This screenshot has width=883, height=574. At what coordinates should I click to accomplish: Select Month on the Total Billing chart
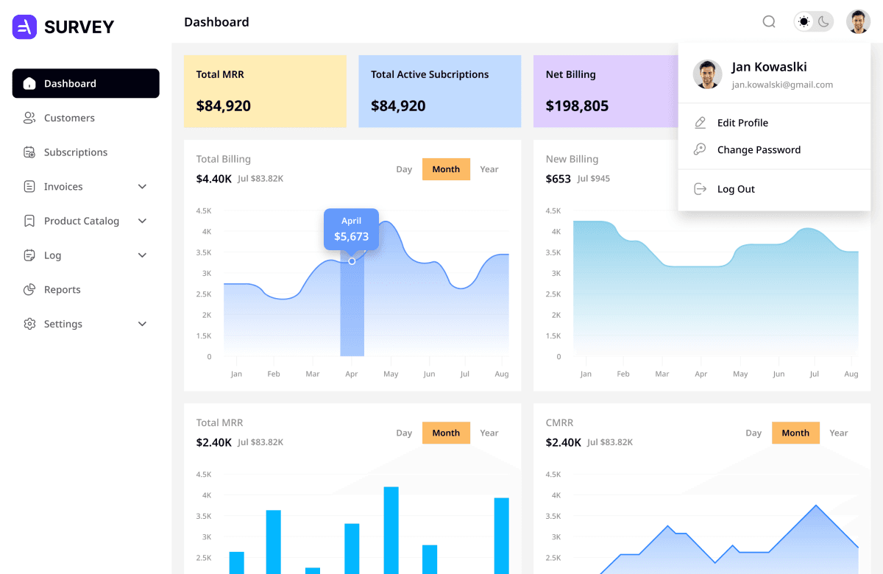446,169
